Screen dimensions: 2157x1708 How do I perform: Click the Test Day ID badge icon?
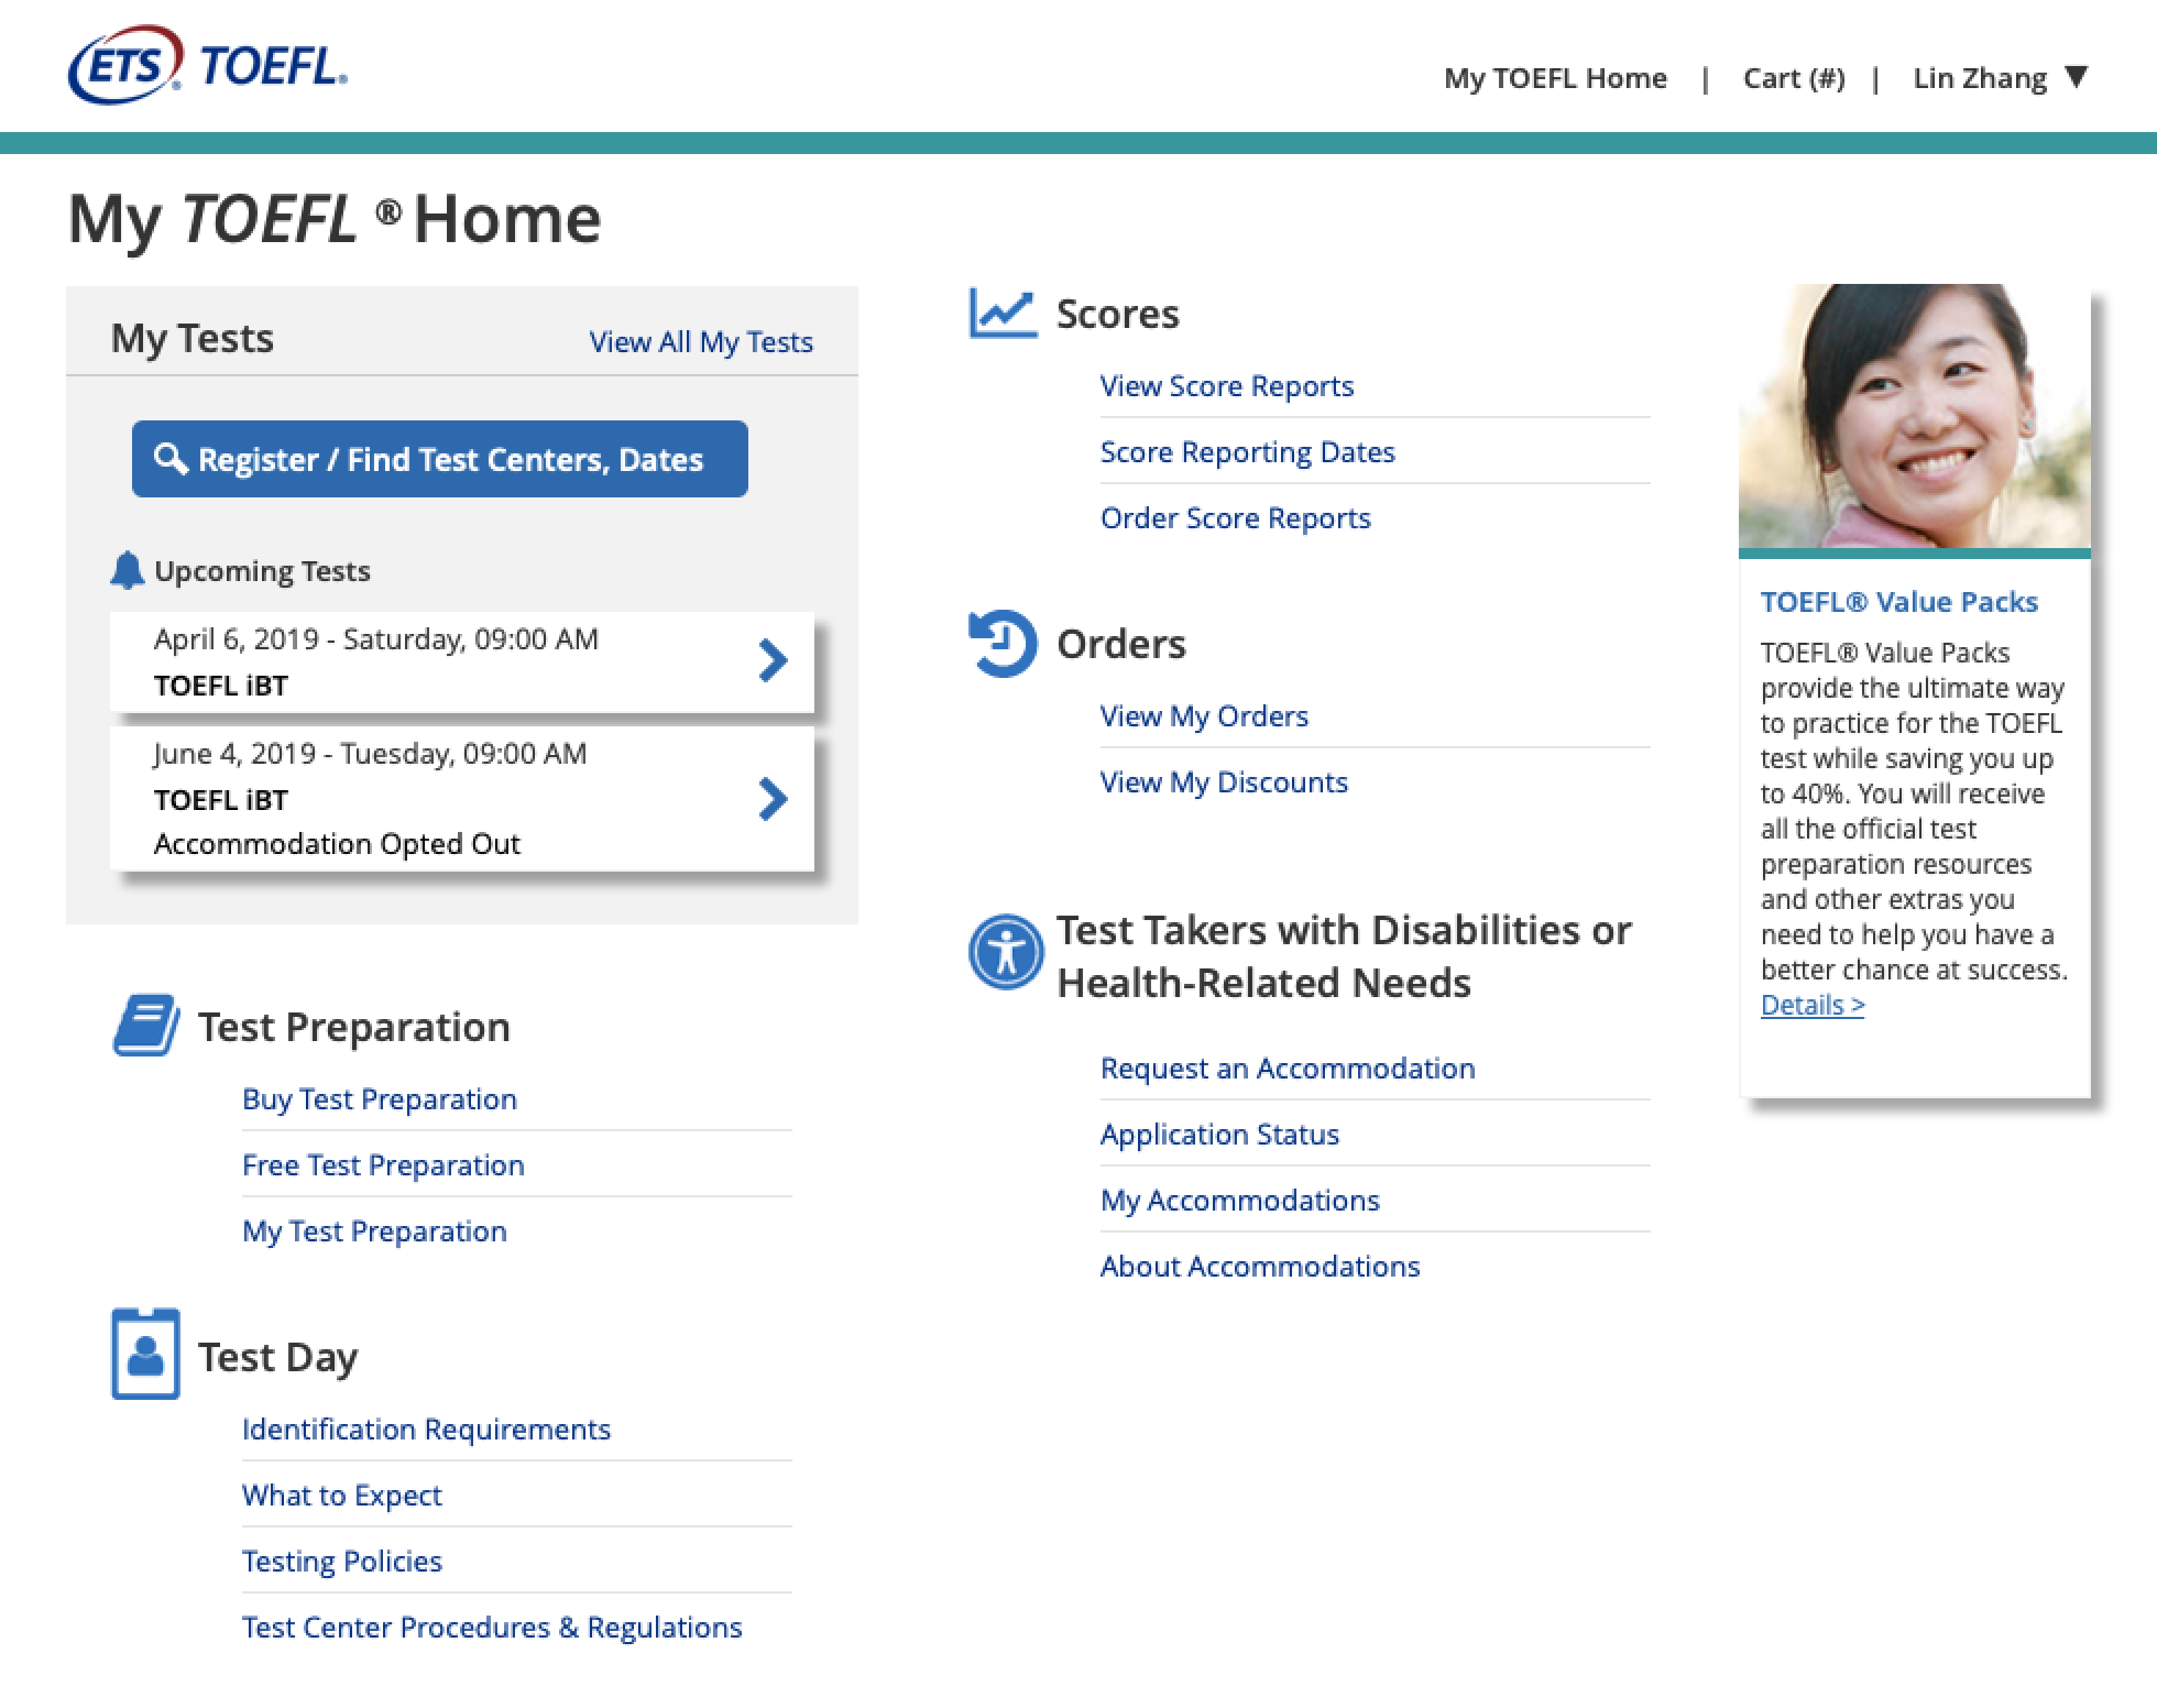pos(146,1353)
